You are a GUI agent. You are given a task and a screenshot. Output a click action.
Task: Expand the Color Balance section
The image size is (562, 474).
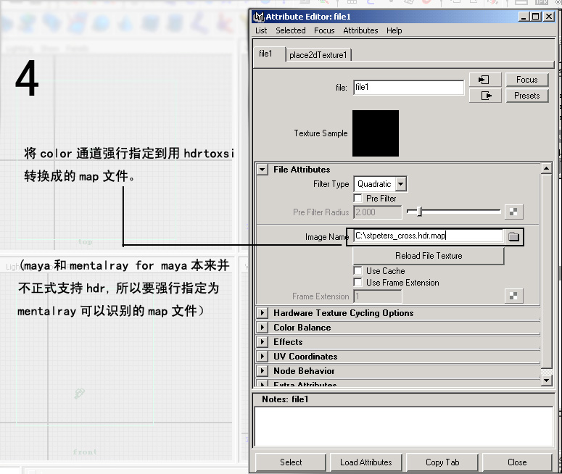(x=263, y=327)
